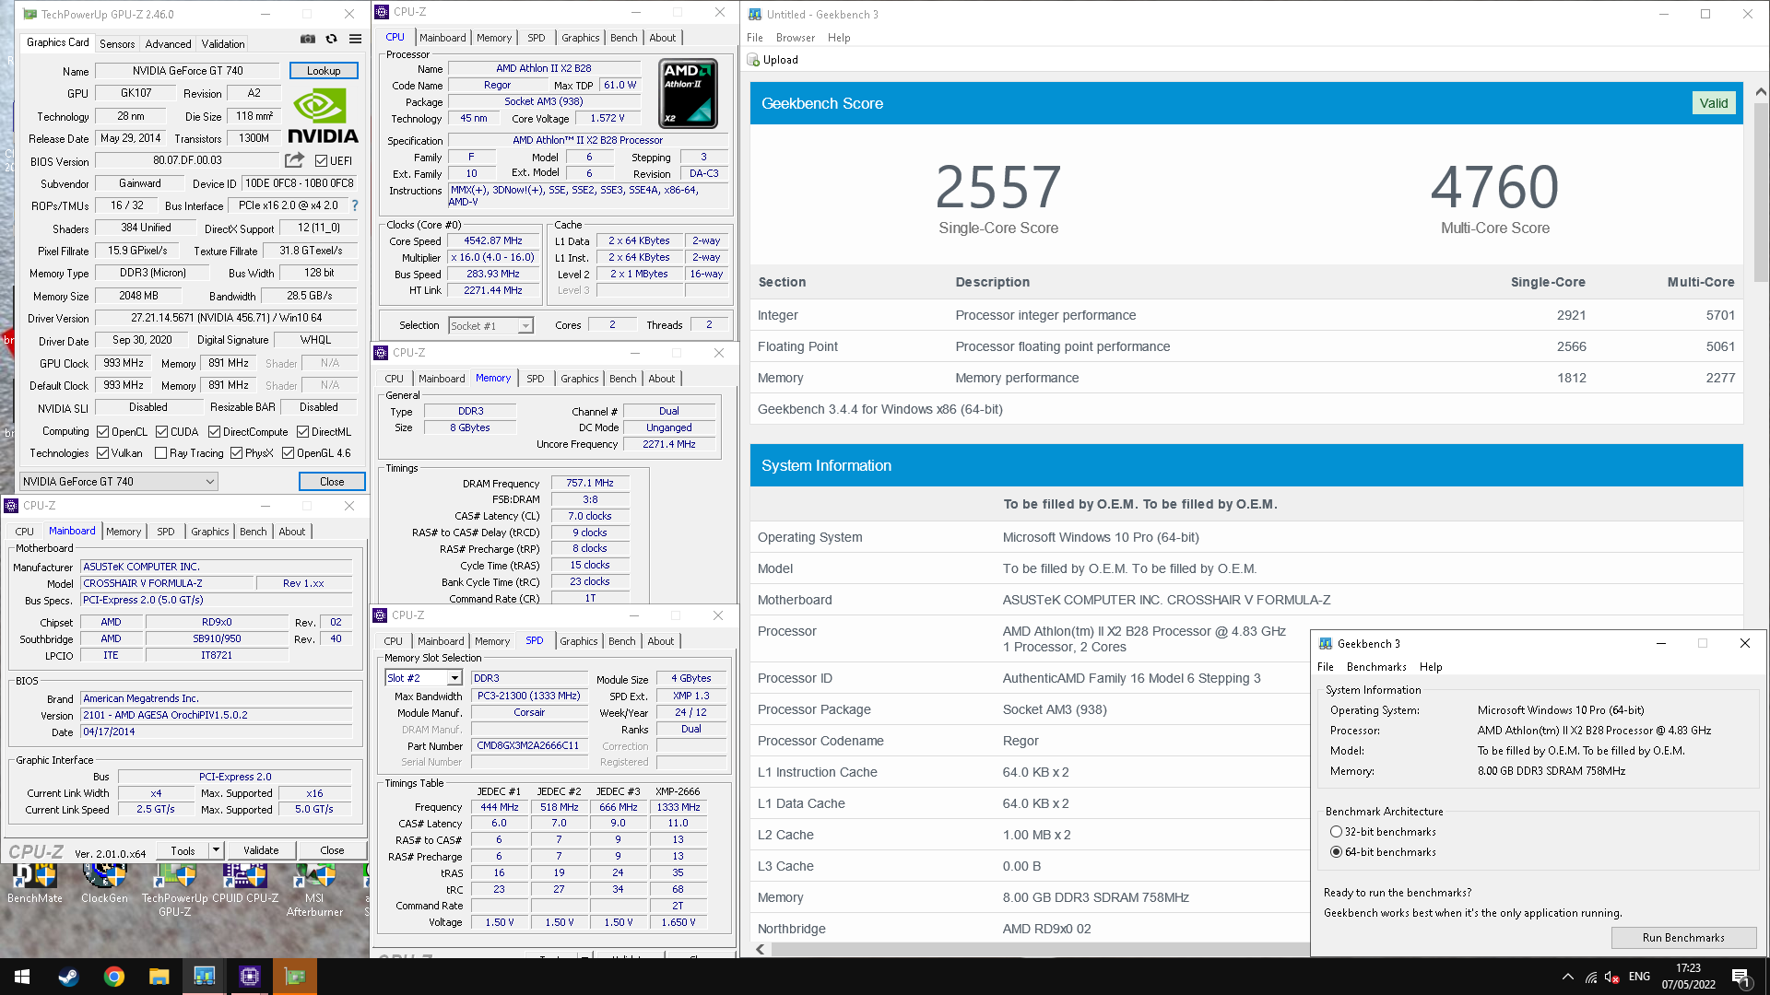Click the AMD Athlon II logo in CPU-Z
Image resolution: width=1770 pixels, height=995 pixels.
(x=689, y=93)
